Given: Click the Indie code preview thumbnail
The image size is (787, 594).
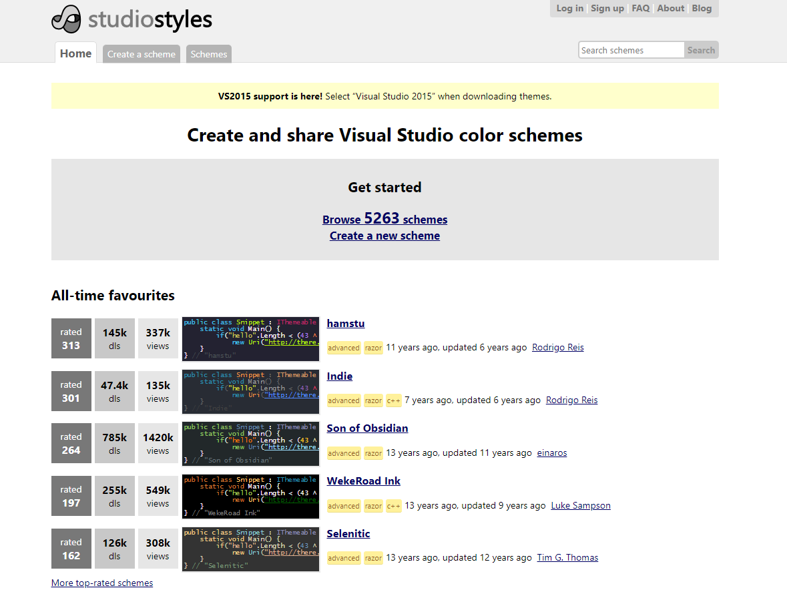Looking at the screenshot, I should pyautogui.click(x=250, y=391).
